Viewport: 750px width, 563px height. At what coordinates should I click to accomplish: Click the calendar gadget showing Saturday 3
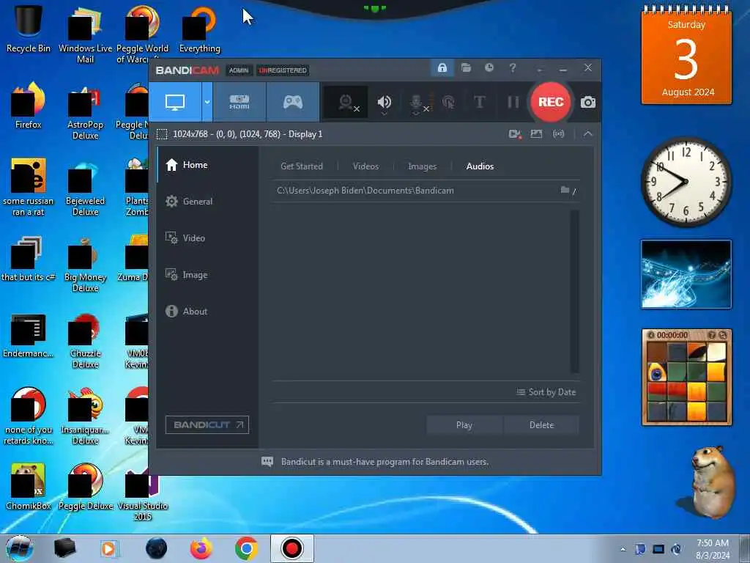[686, 55]
